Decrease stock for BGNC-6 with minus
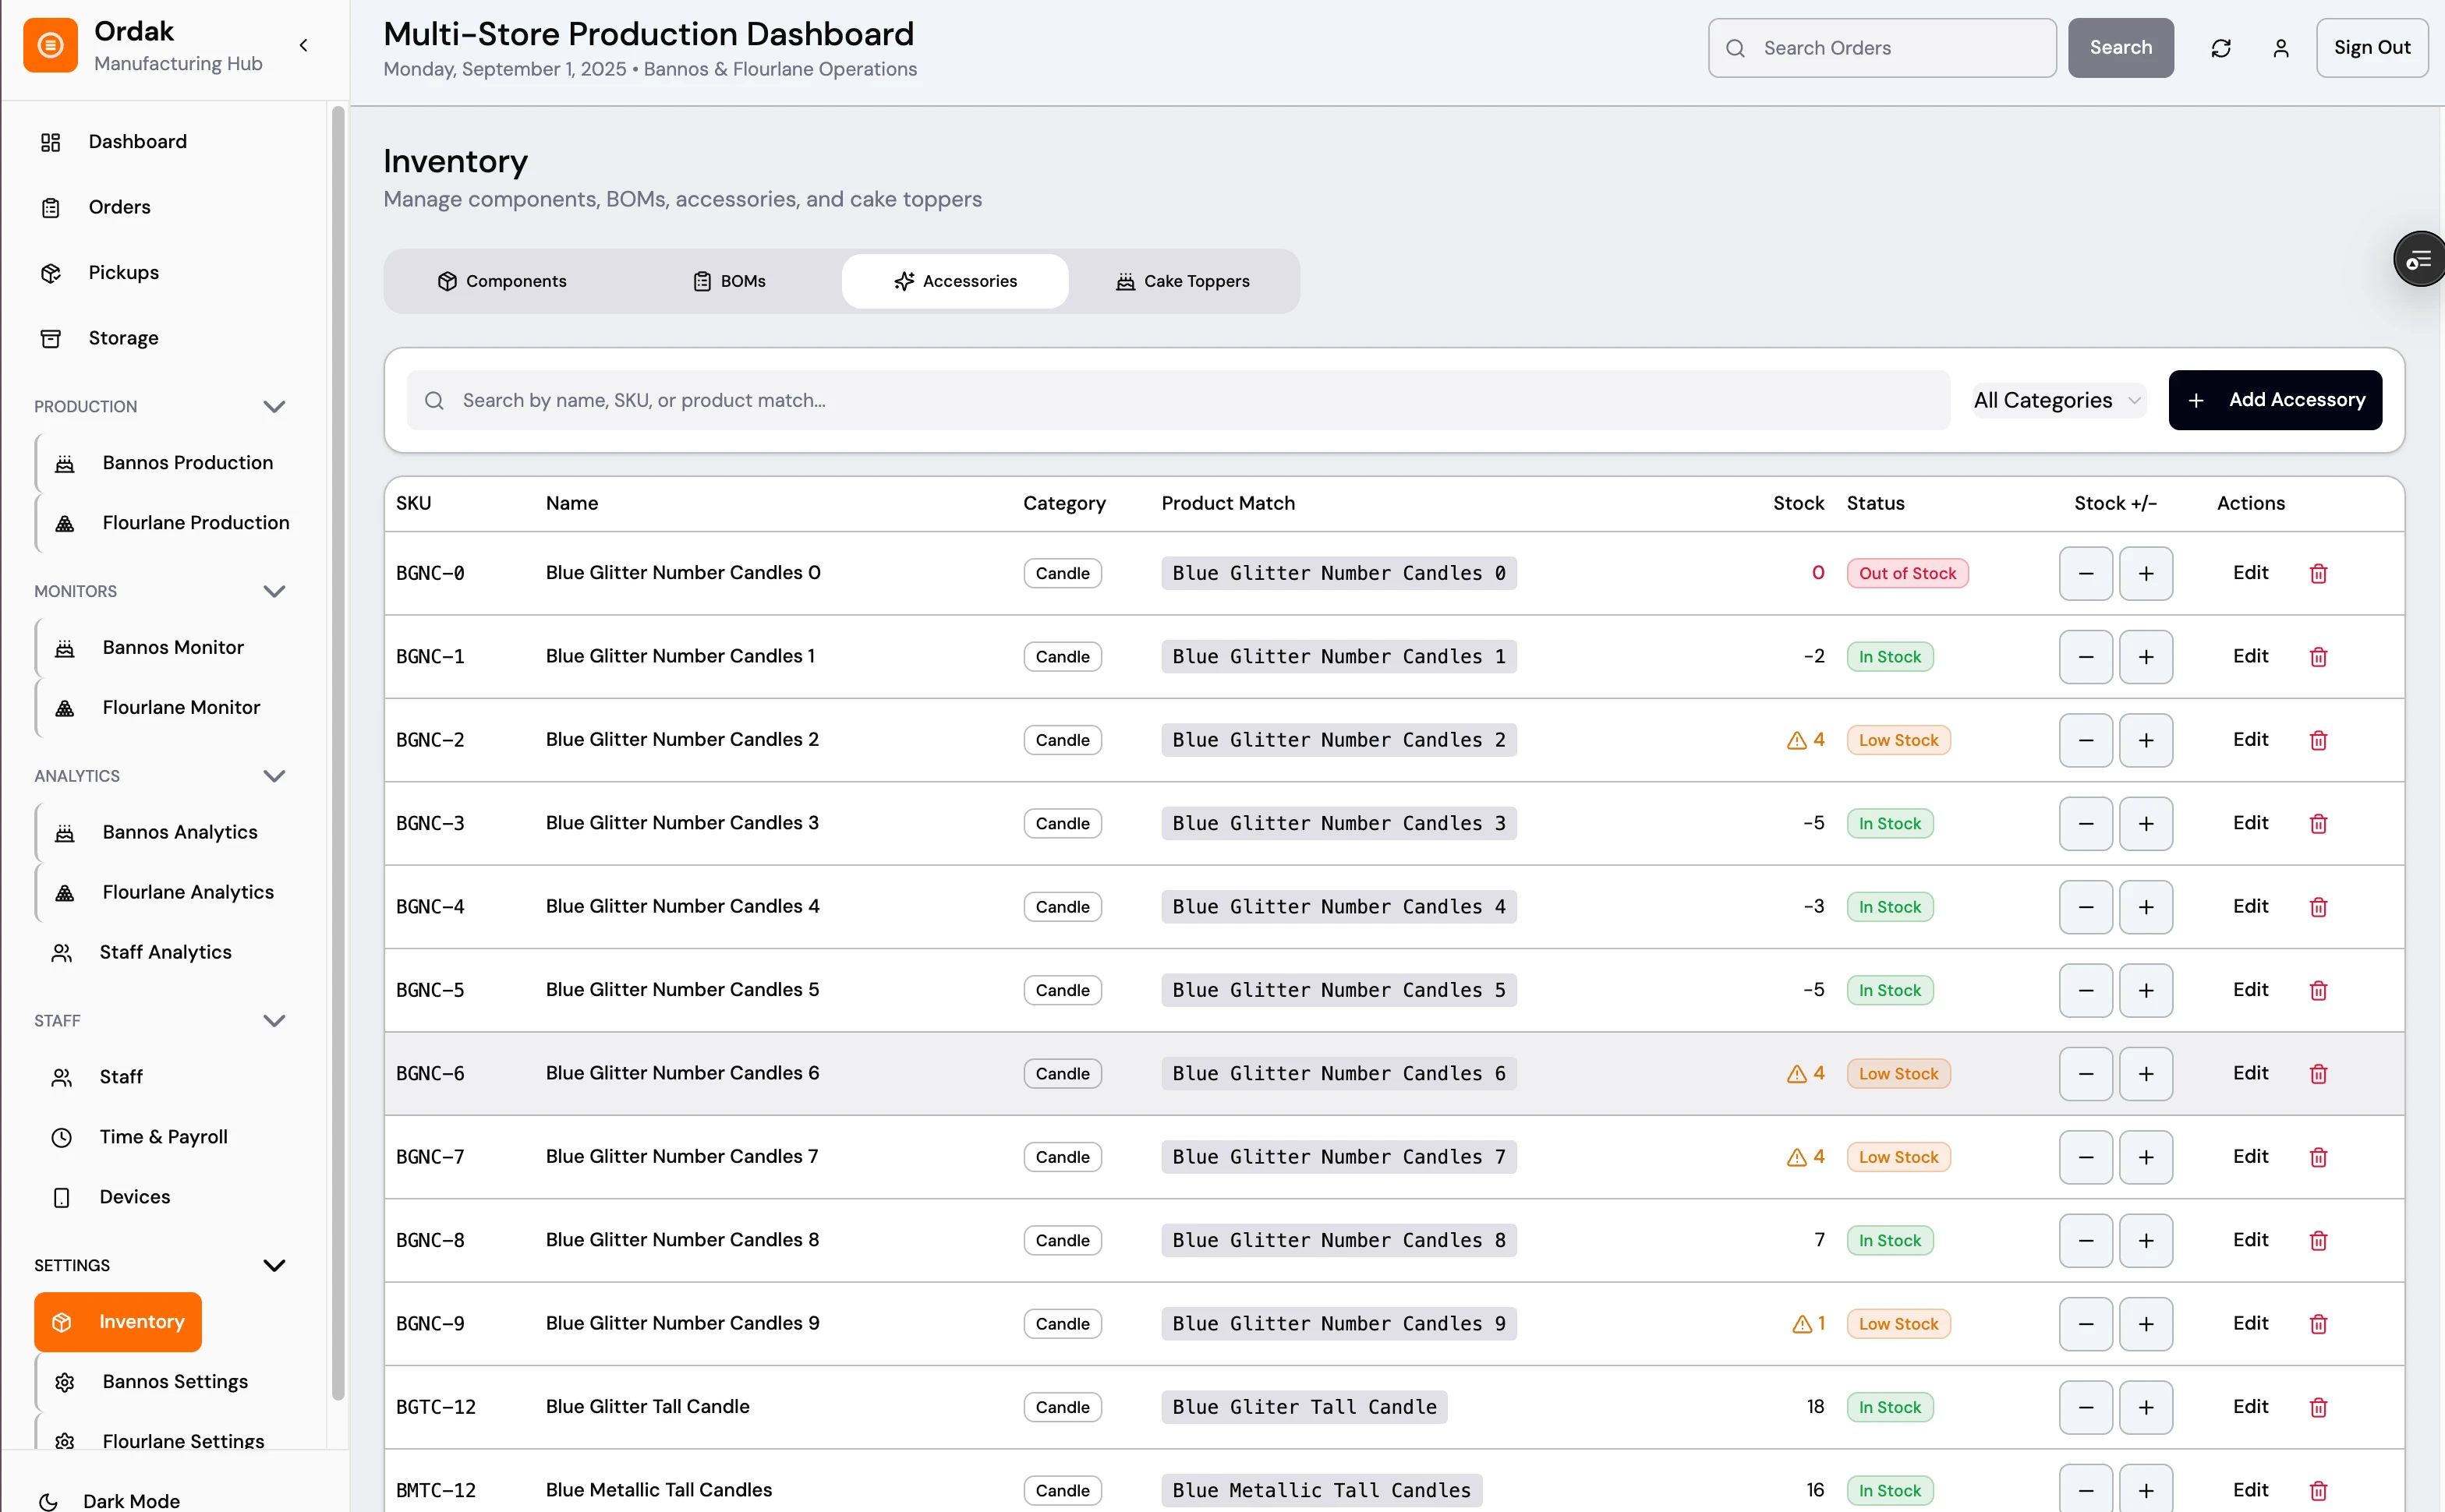 click(x=2086, y=1074)
